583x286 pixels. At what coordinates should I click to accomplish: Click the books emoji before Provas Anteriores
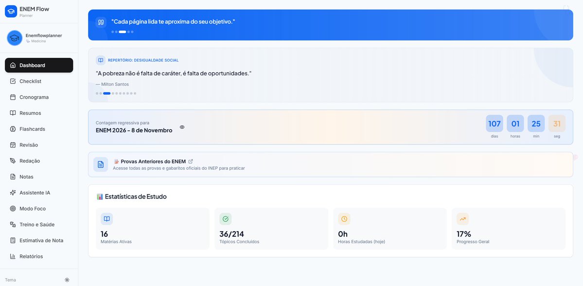(x=116, y=161)
